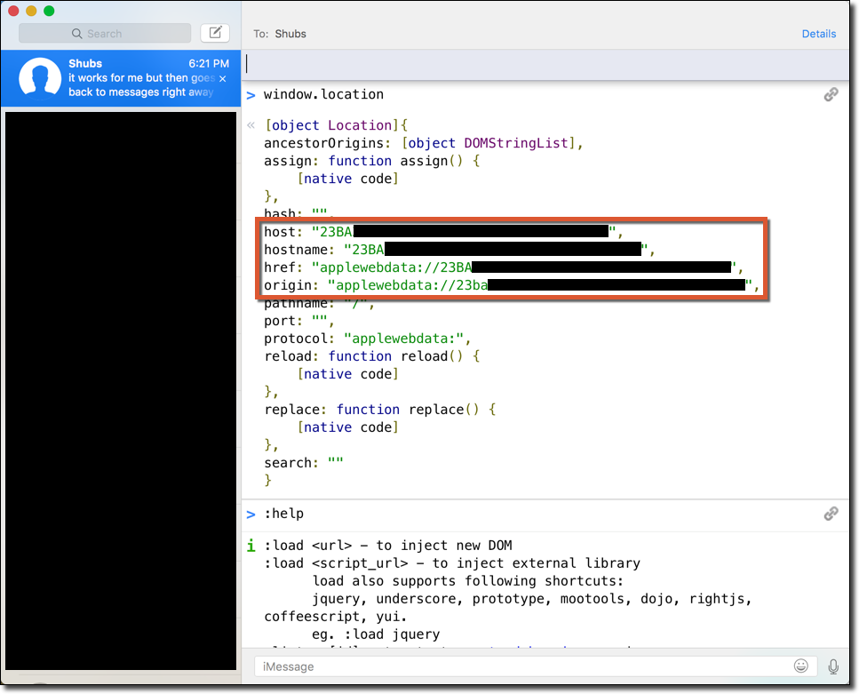Click the "reload: function reload()" line

(372, 356)
